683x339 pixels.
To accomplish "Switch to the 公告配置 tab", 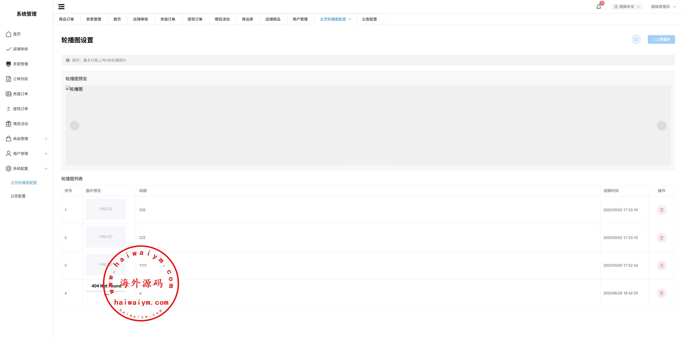I will coord(370,19).
